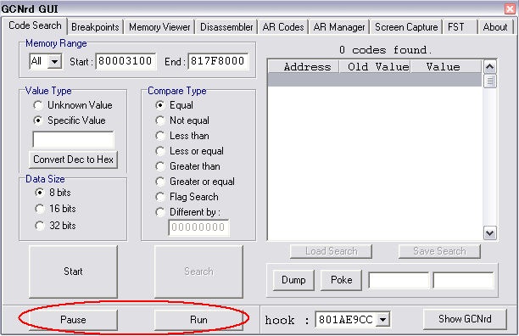Click the Pause button
The height and width of the screenshot is (336, 519).
[x=73, y=320]
